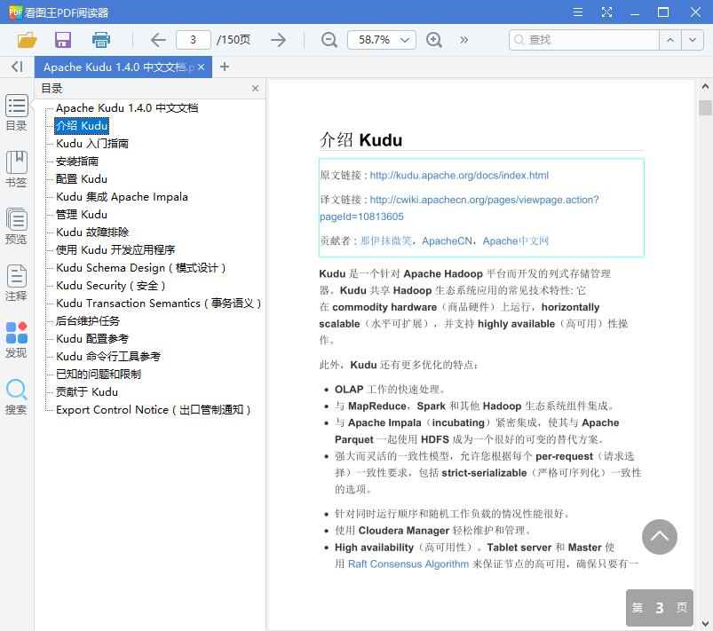Image resolution: width=713 pixels, height=631 pixels.
Task: Zoom in with the plus magnifier
Action: click(x=434, y=40)
